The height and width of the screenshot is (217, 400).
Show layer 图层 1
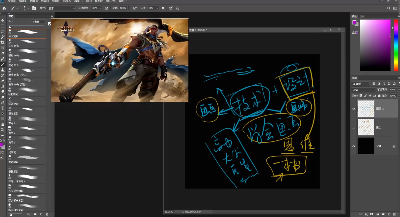(x=353, y=127)
